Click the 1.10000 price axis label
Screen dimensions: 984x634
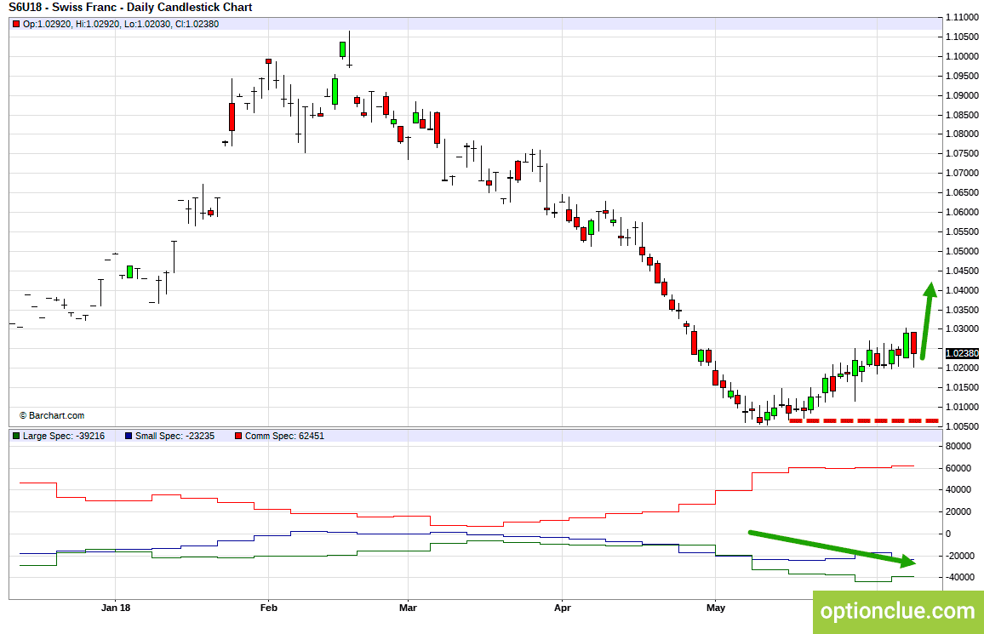962,56
